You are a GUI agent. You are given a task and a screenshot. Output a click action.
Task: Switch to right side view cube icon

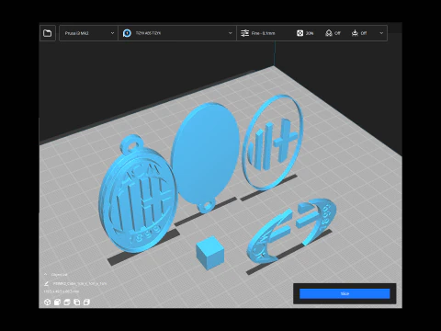point(86,302)
